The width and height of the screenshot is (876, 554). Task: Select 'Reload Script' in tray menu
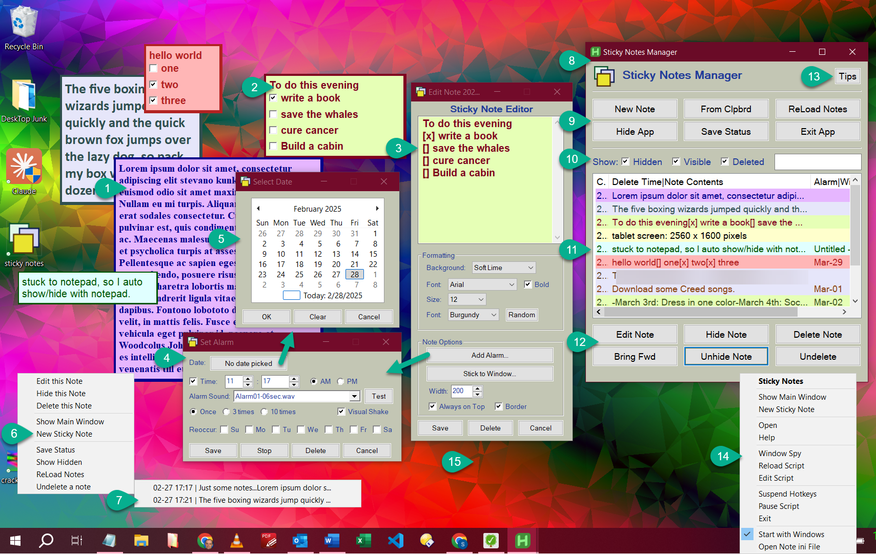781,466
